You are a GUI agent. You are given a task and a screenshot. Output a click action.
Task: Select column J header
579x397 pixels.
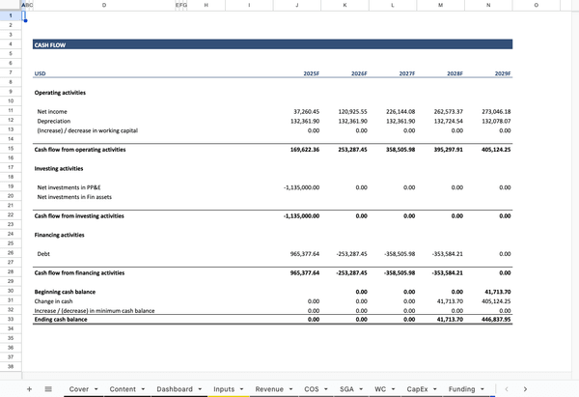[x=295, y=6]
